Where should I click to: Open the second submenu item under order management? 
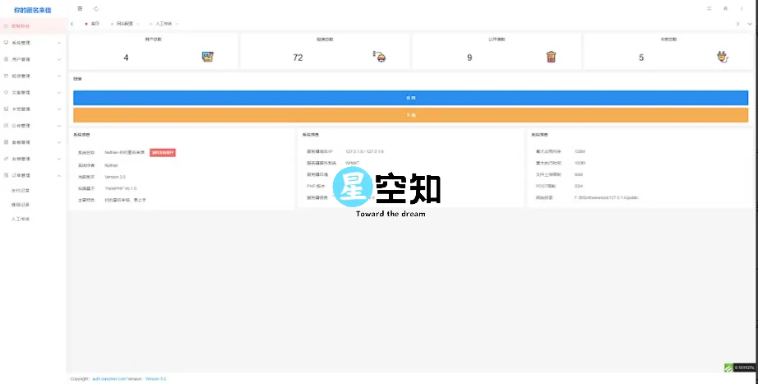(x=21, y=205)
